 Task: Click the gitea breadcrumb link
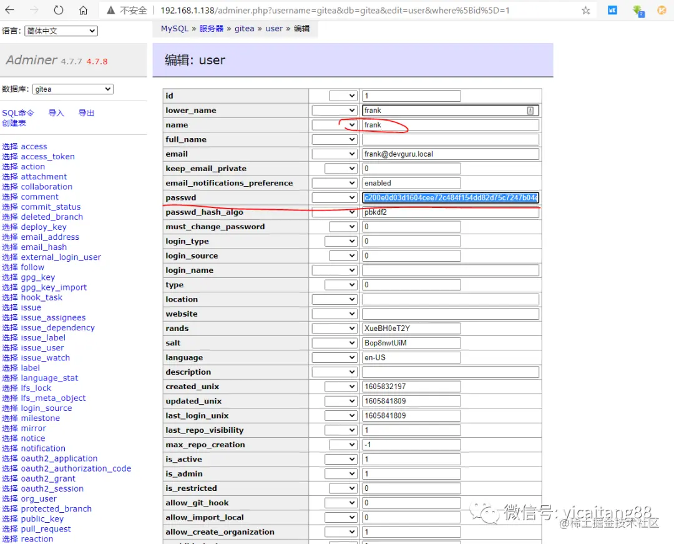click(244, 28)
